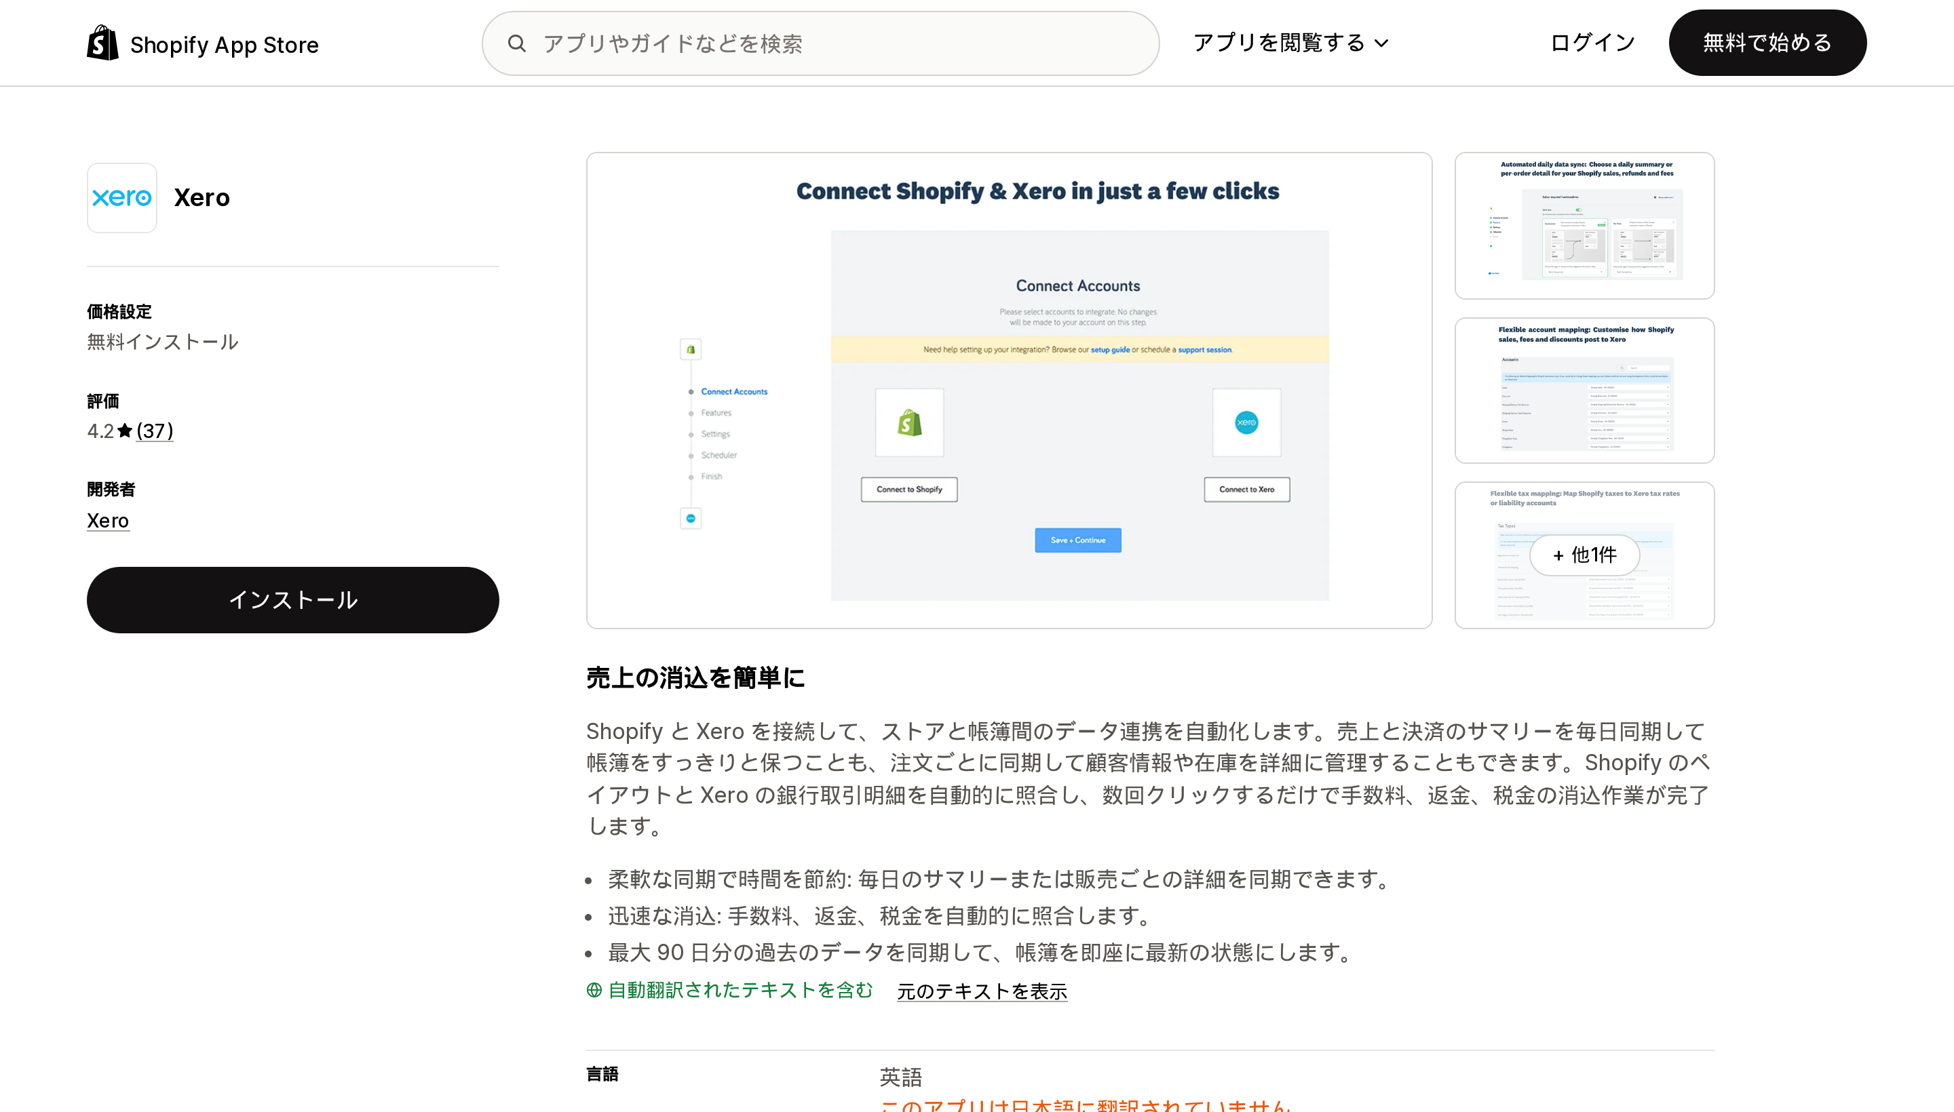The width and height of the screenshot is (1954, 1112).
Task: Open the main Connect Shopify & Xero screenshot
Action: (x=1009, y=391)
